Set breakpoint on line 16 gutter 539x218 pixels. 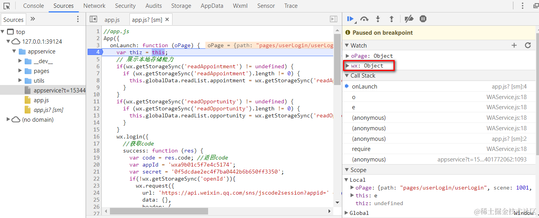pyautogui.click(x=97, y=136)
